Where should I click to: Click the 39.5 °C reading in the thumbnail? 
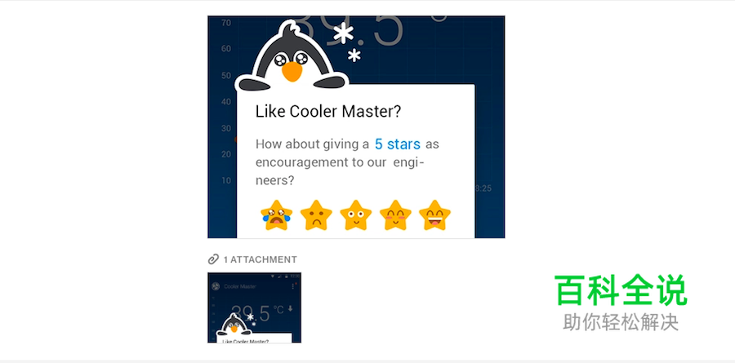258,312
